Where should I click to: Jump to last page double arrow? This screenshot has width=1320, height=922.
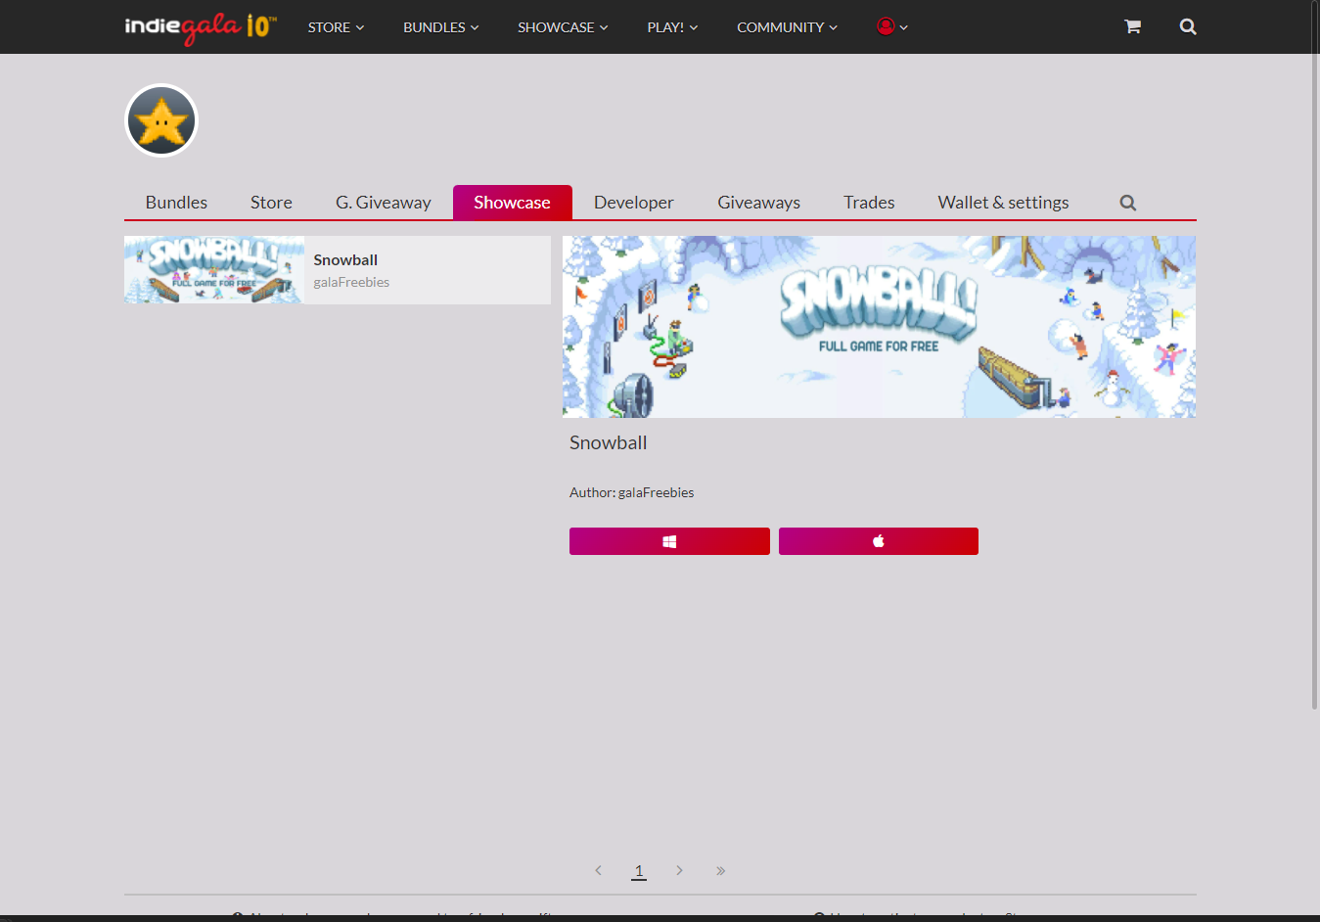(720, 870)
